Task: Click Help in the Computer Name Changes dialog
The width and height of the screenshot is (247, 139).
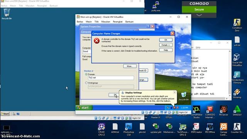Action: [166, 50]
